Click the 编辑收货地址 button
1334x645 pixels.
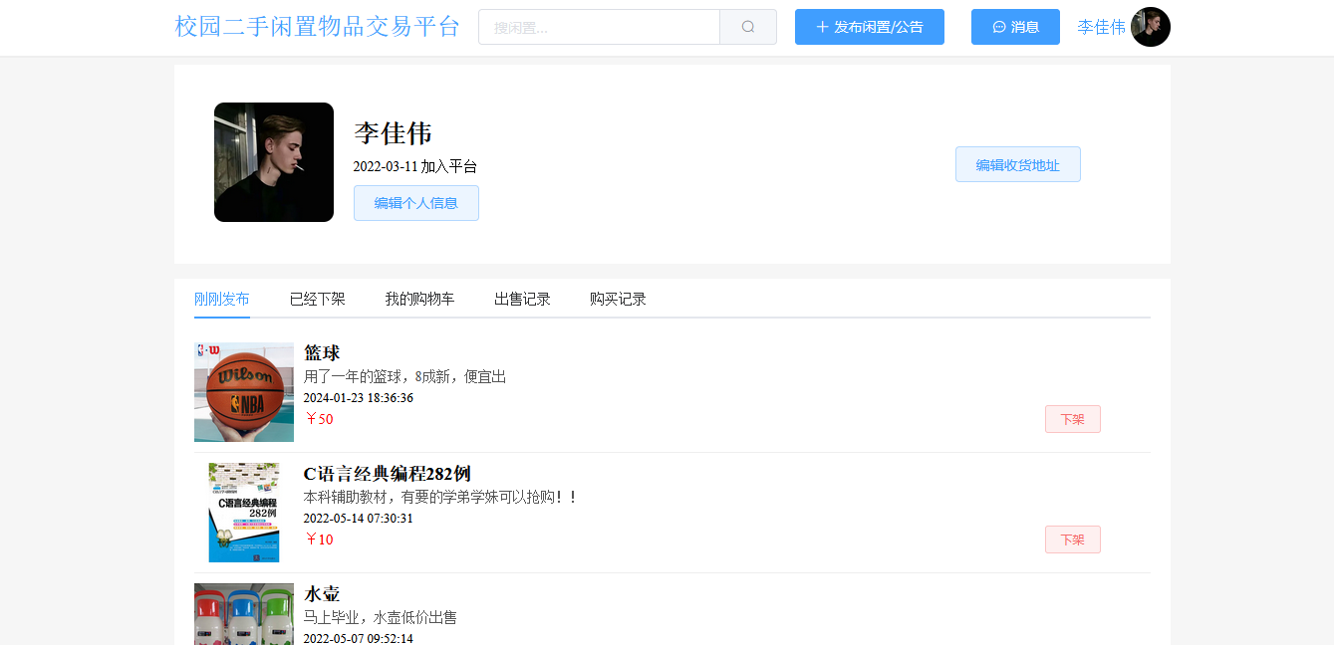point(1017,163)
